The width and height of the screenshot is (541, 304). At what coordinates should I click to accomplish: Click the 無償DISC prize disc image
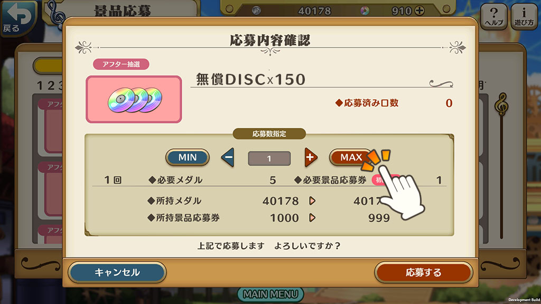134,99
